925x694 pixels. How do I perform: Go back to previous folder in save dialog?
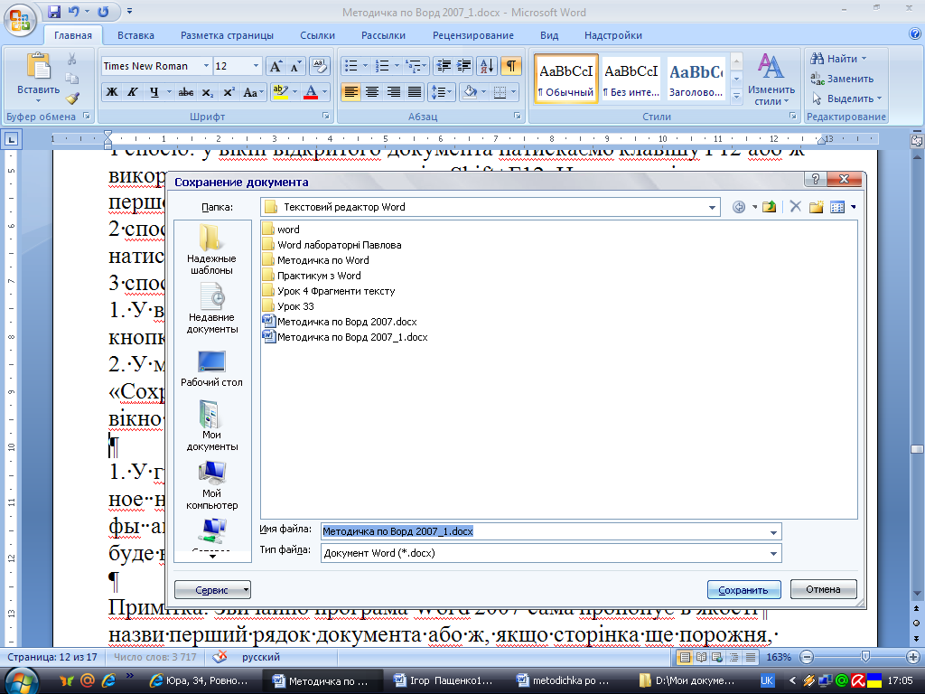[x=739, y=207]
